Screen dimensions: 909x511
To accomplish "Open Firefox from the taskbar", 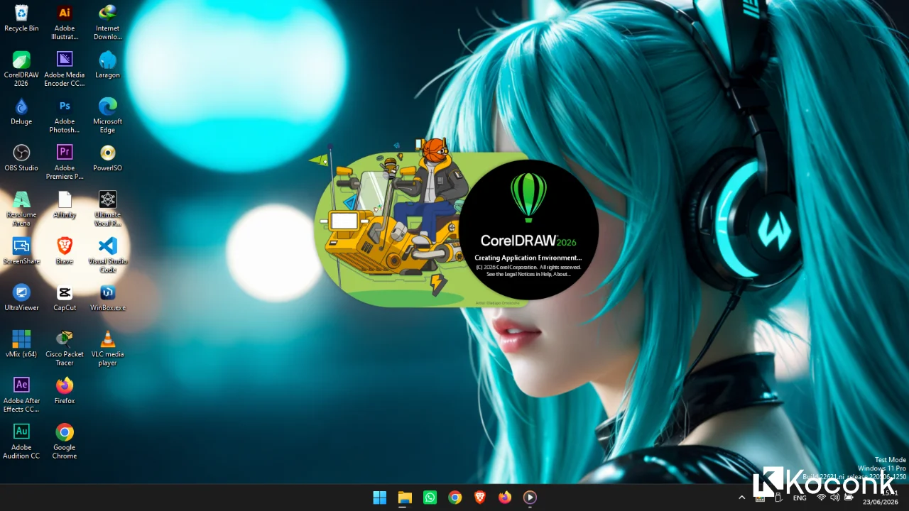I will [505, 498].
